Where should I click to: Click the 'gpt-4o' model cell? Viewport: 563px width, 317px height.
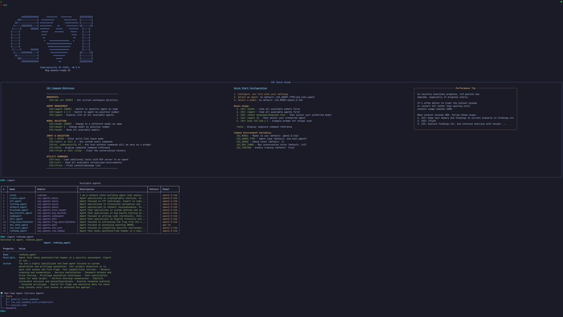167,225
